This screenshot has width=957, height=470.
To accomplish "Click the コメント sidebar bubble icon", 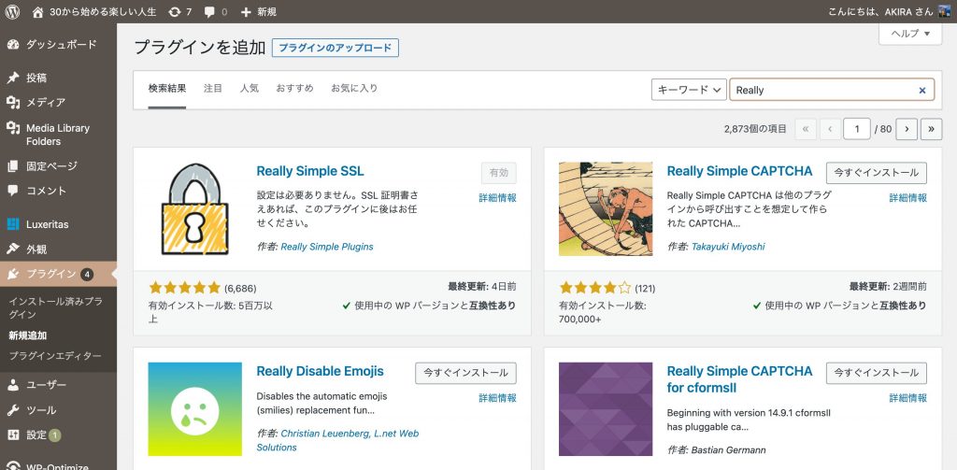I will point(13,191).
